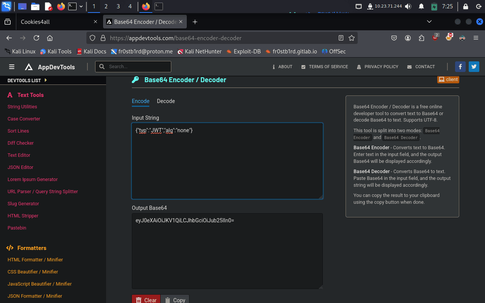The width and height of the screenshot is (485, 303).
Task: Open URL Parser / Query String Splitter
Action: (x=43, y=192)
